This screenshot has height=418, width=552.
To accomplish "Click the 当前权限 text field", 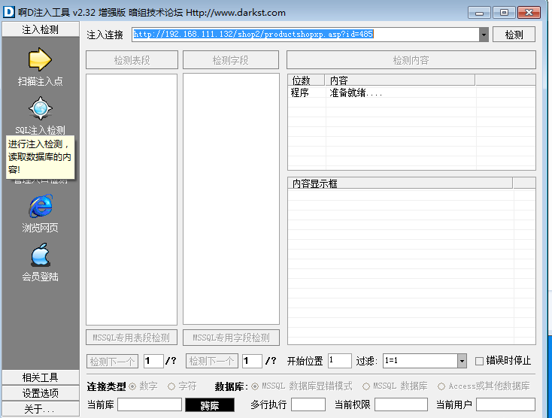I will pos(401,404).
